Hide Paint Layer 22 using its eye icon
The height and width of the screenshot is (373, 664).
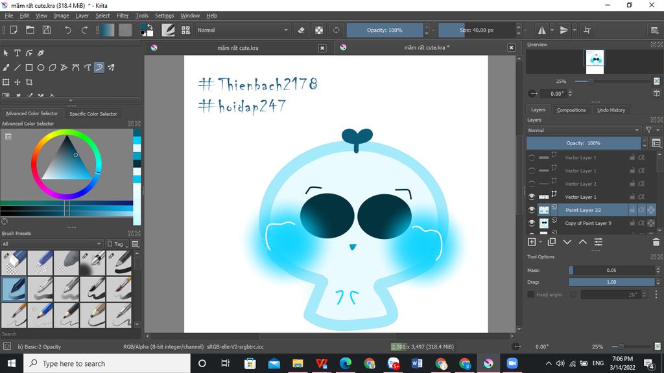tap(532, 210)
